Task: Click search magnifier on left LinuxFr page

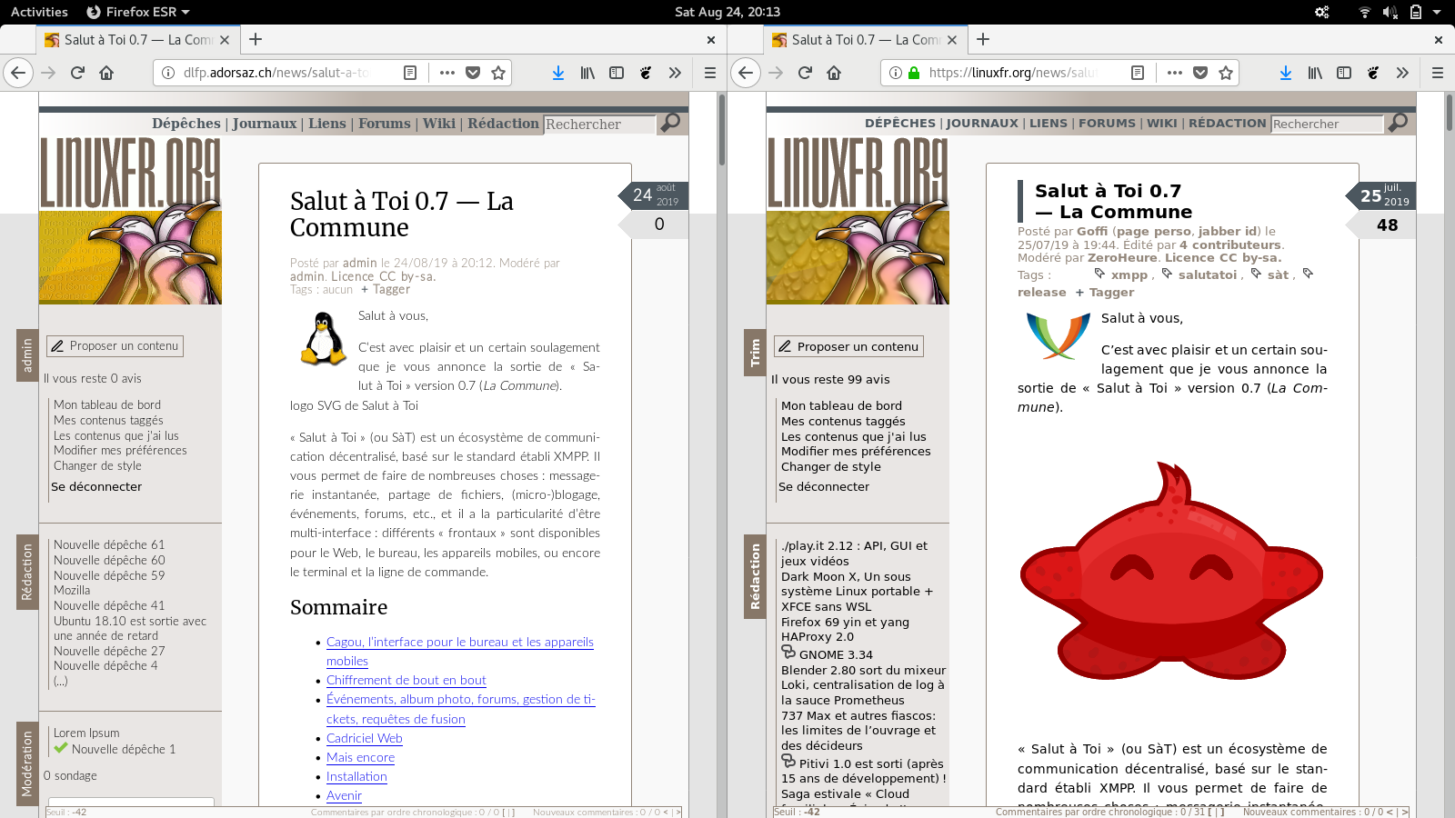Action: tap(670, 123)
